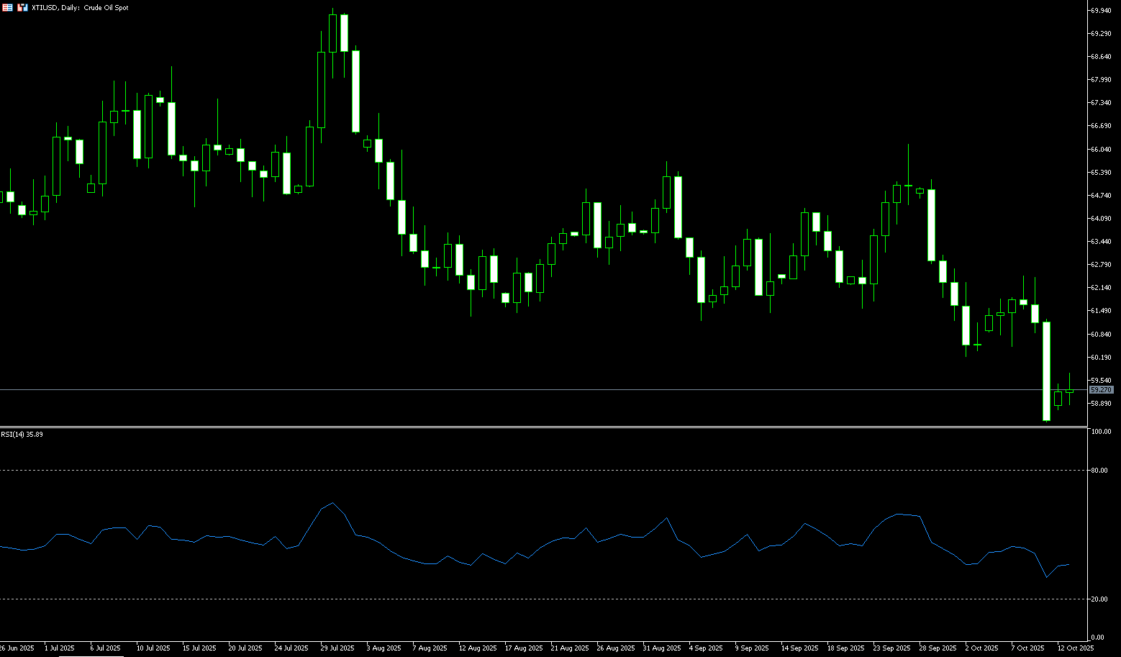
Task: Click the RSI 20.00 level label
Action: coord(1099,599)
